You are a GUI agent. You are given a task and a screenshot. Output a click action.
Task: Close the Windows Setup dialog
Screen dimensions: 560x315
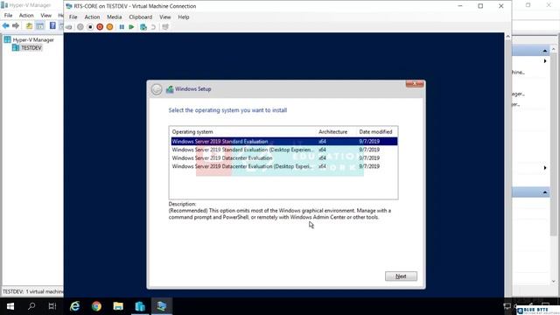[x=415, y=84]
